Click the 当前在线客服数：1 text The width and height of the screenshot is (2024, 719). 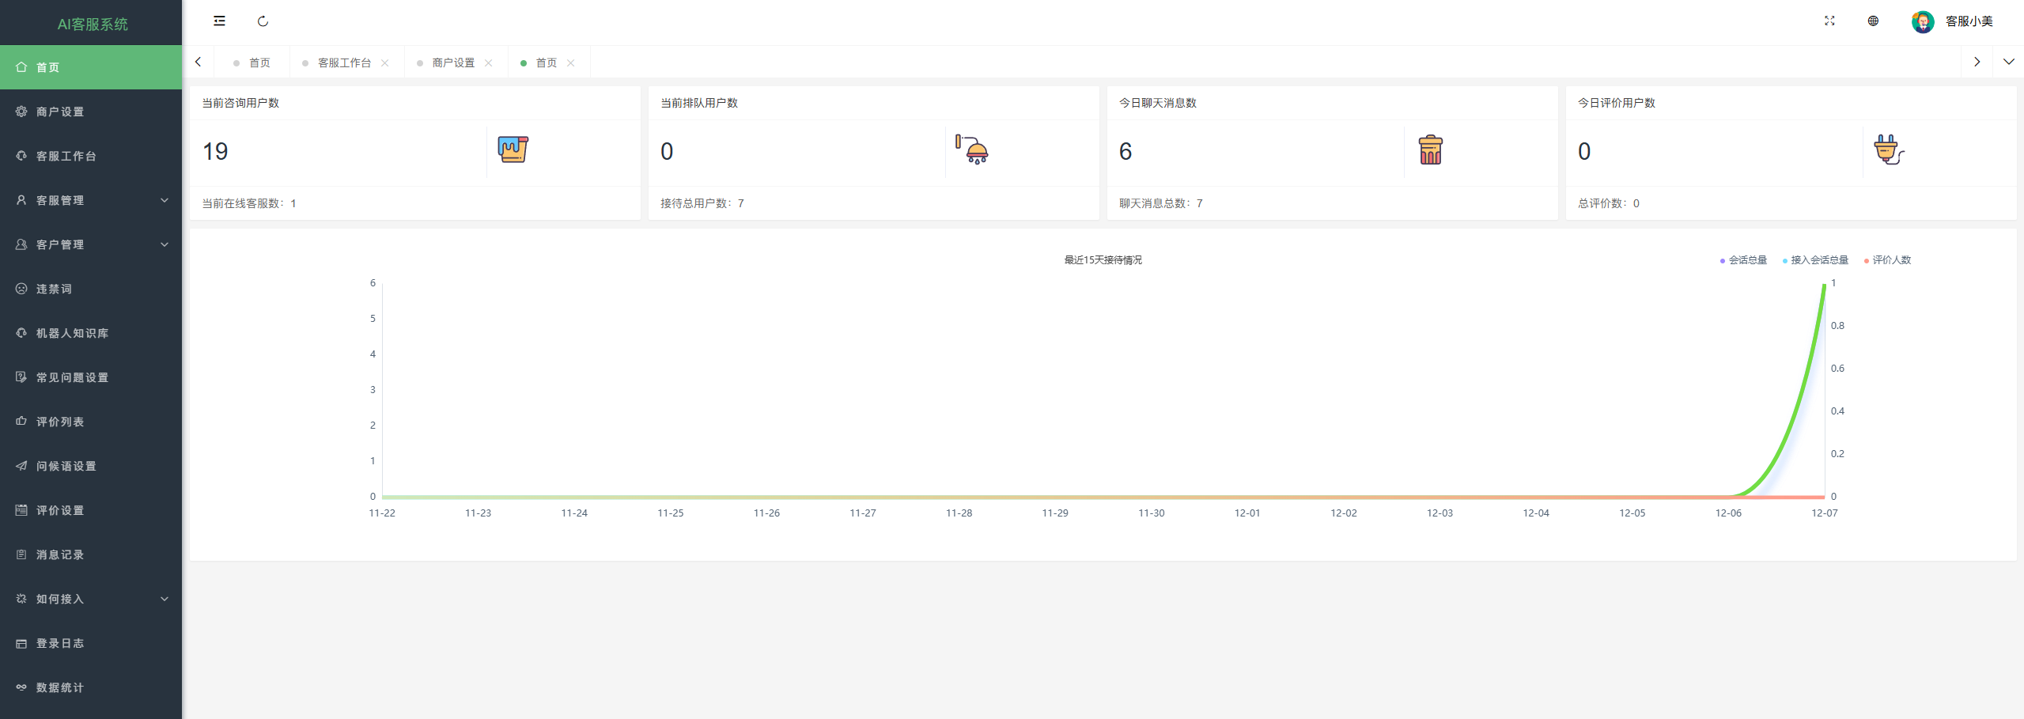(x=249, y=203)
